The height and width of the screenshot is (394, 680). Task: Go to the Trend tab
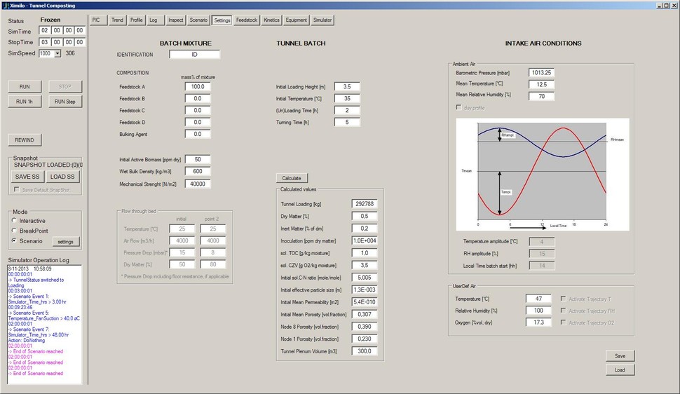117,20
